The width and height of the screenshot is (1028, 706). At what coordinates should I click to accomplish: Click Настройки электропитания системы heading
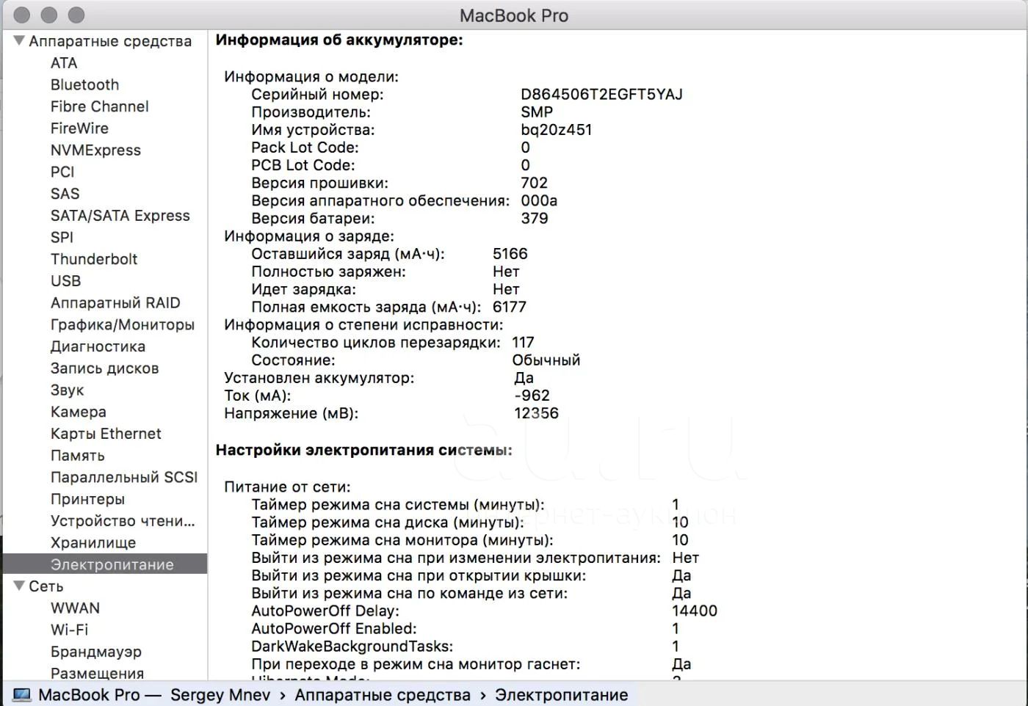click(x=363, y=450)
